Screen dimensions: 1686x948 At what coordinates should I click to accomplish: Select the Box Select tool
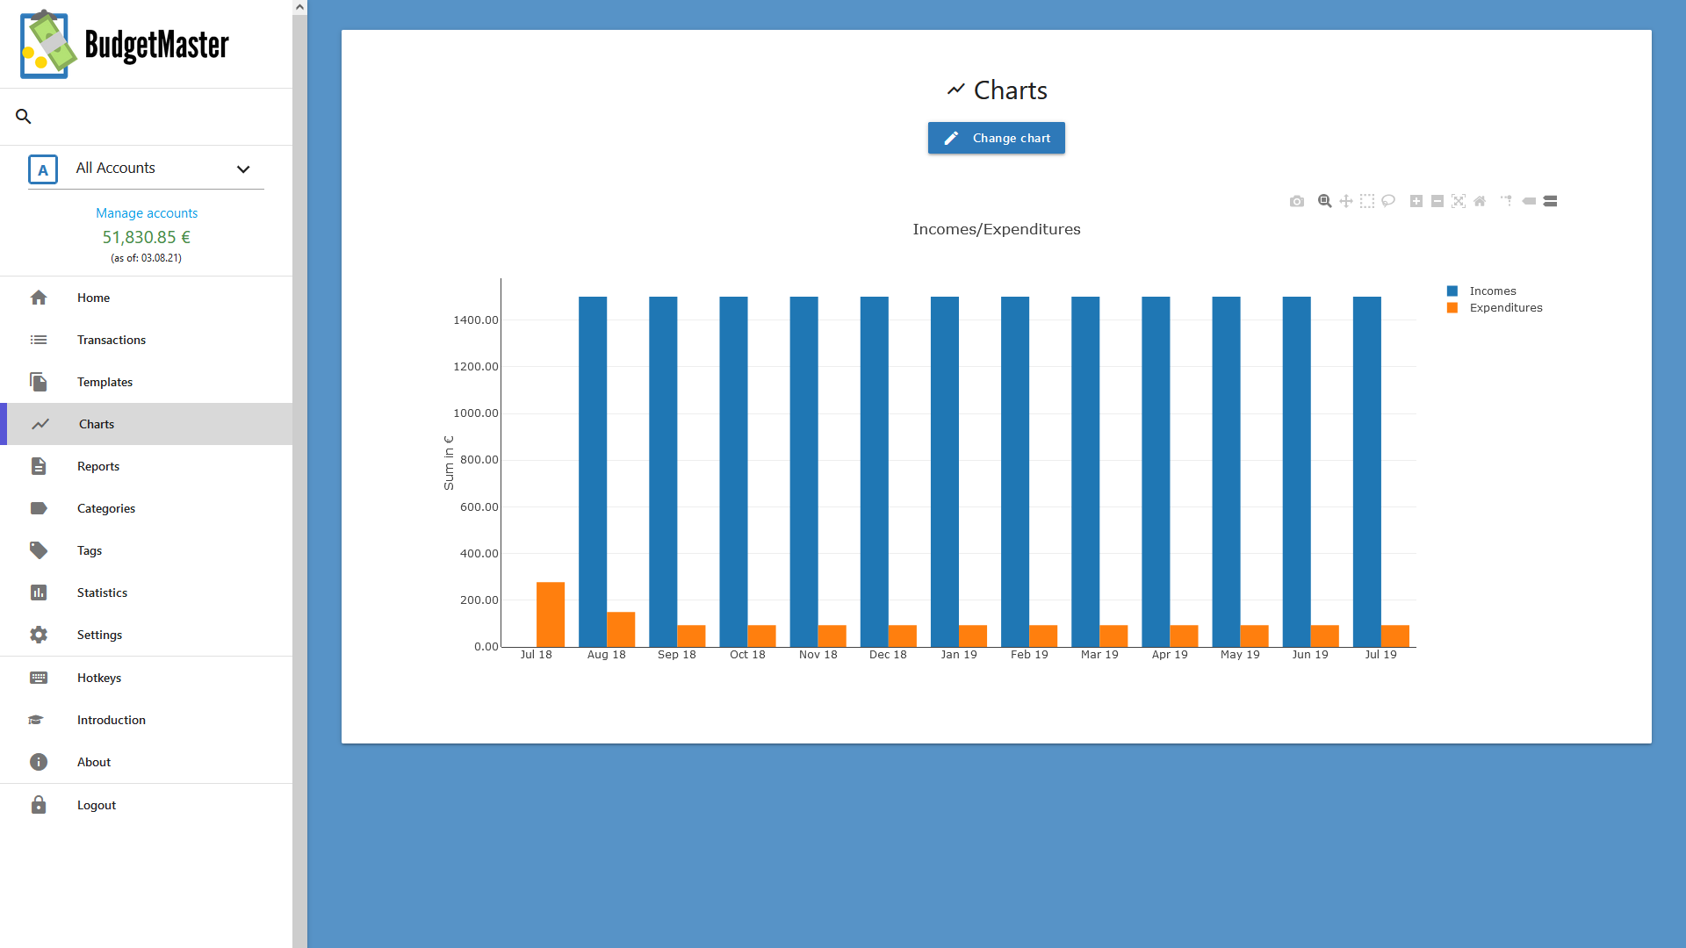[x=1367, y=201]
